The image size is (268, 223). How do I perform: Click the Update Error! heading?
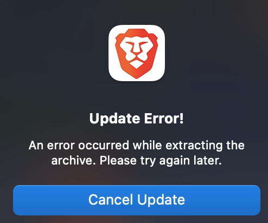click(x=137, y=119)
